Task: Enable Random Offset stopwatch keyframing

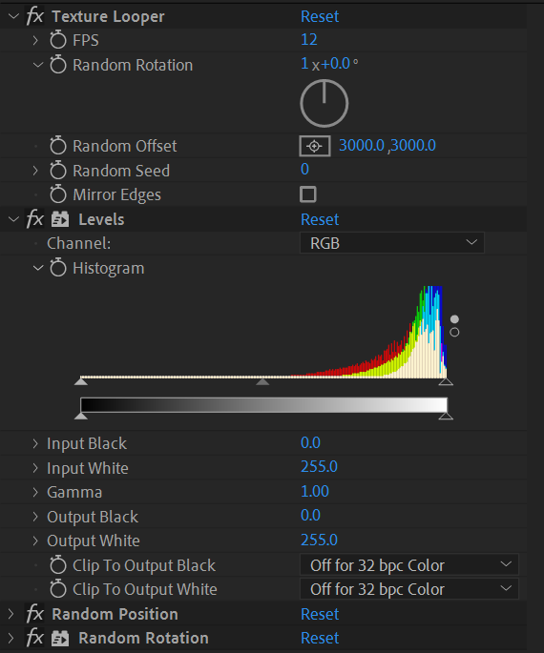Action: (58, 146)
